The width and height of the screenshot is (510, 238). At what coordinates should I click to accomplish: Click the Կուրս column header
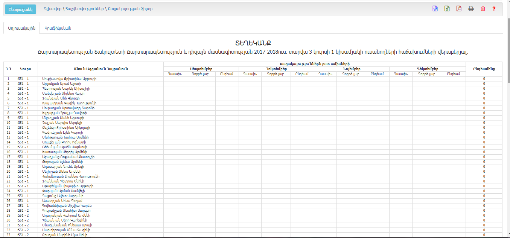point(25,69)
